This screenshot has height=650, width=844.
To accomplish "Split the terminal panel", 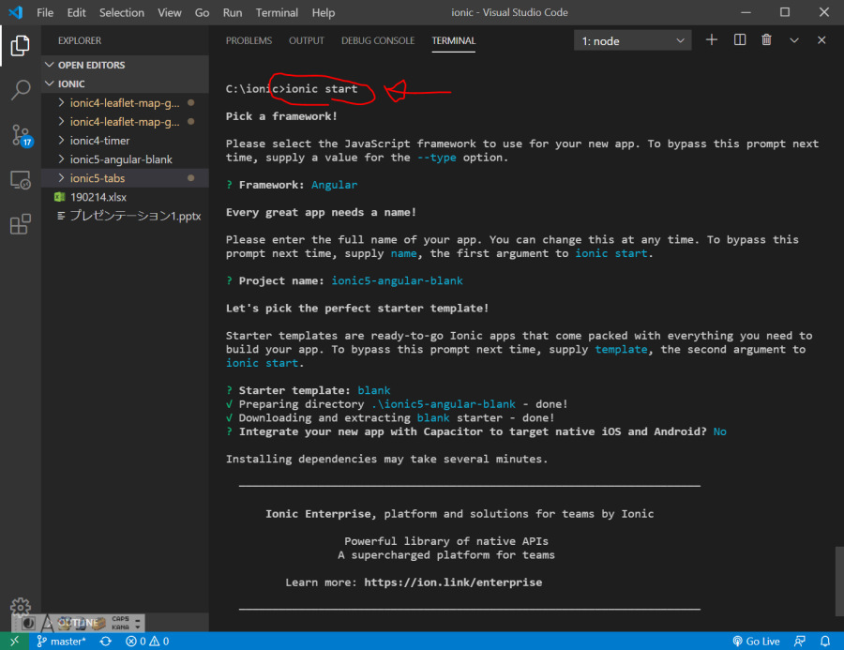I will point(740,40).
